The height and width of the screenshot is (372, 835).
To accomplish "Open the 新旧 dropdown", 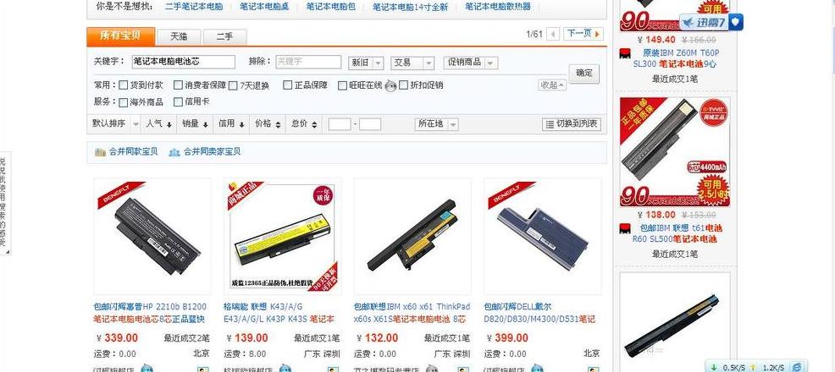I will coord(366,63).
